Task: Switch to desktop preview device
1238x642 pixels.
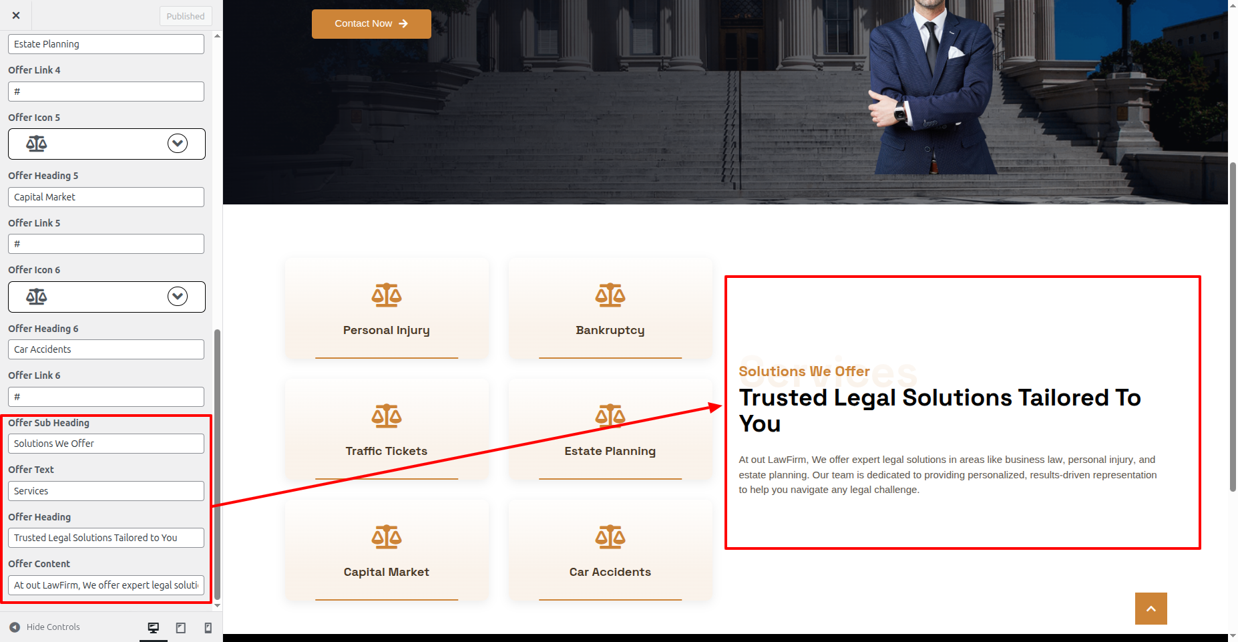Action: (154, 627)
